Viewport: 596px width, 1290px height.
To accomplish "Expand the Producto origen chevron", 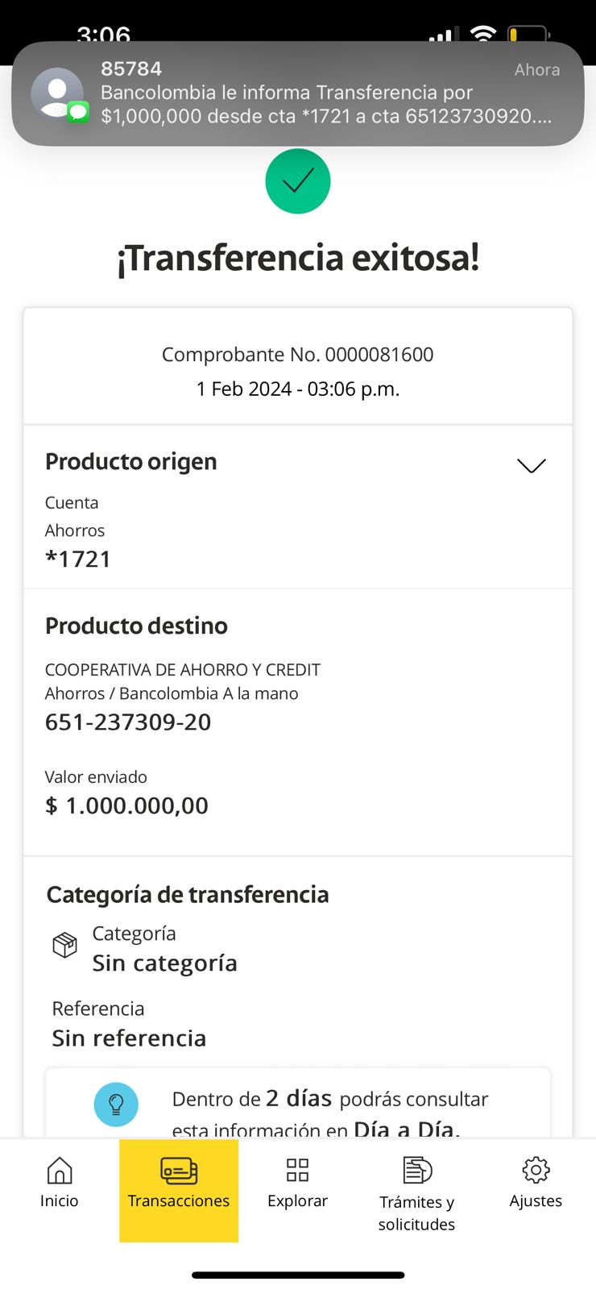I will pyautogui.click(x=532, y=466).
